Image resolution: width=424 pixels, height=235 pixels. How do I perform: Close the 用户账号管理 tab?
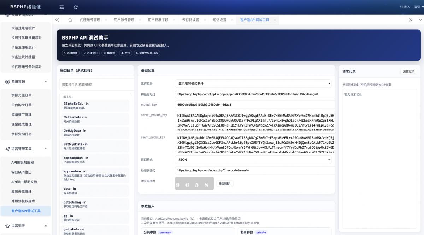(140, 20)
